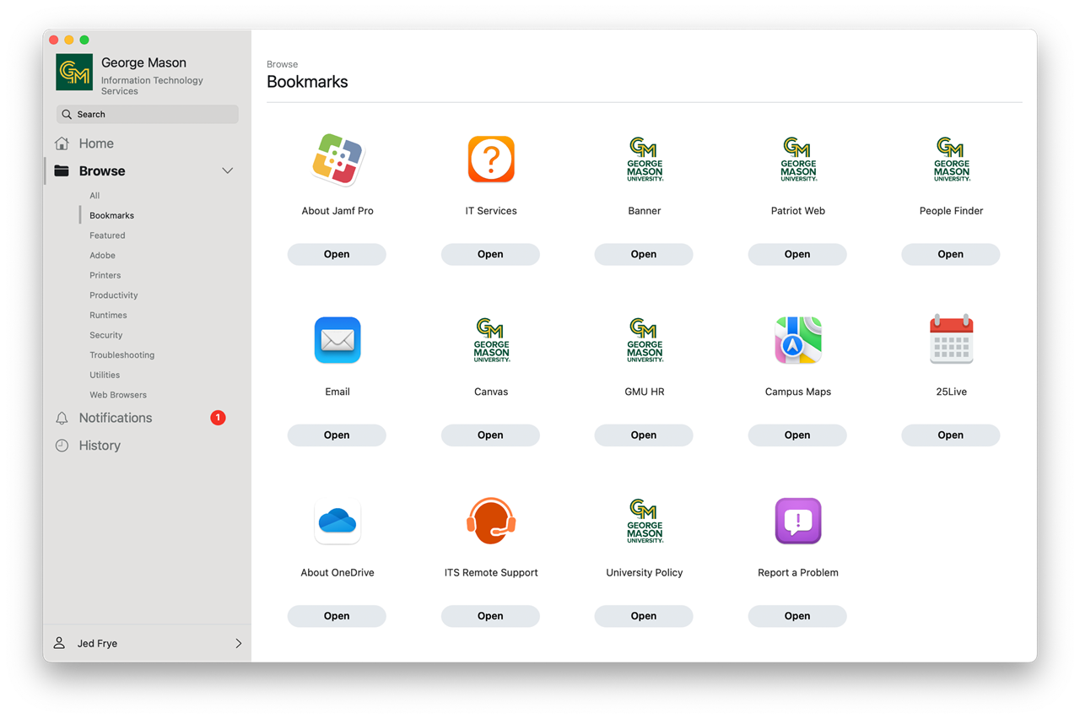Click the Search input field
This screenshot has width=1080, height=719.
148,114
